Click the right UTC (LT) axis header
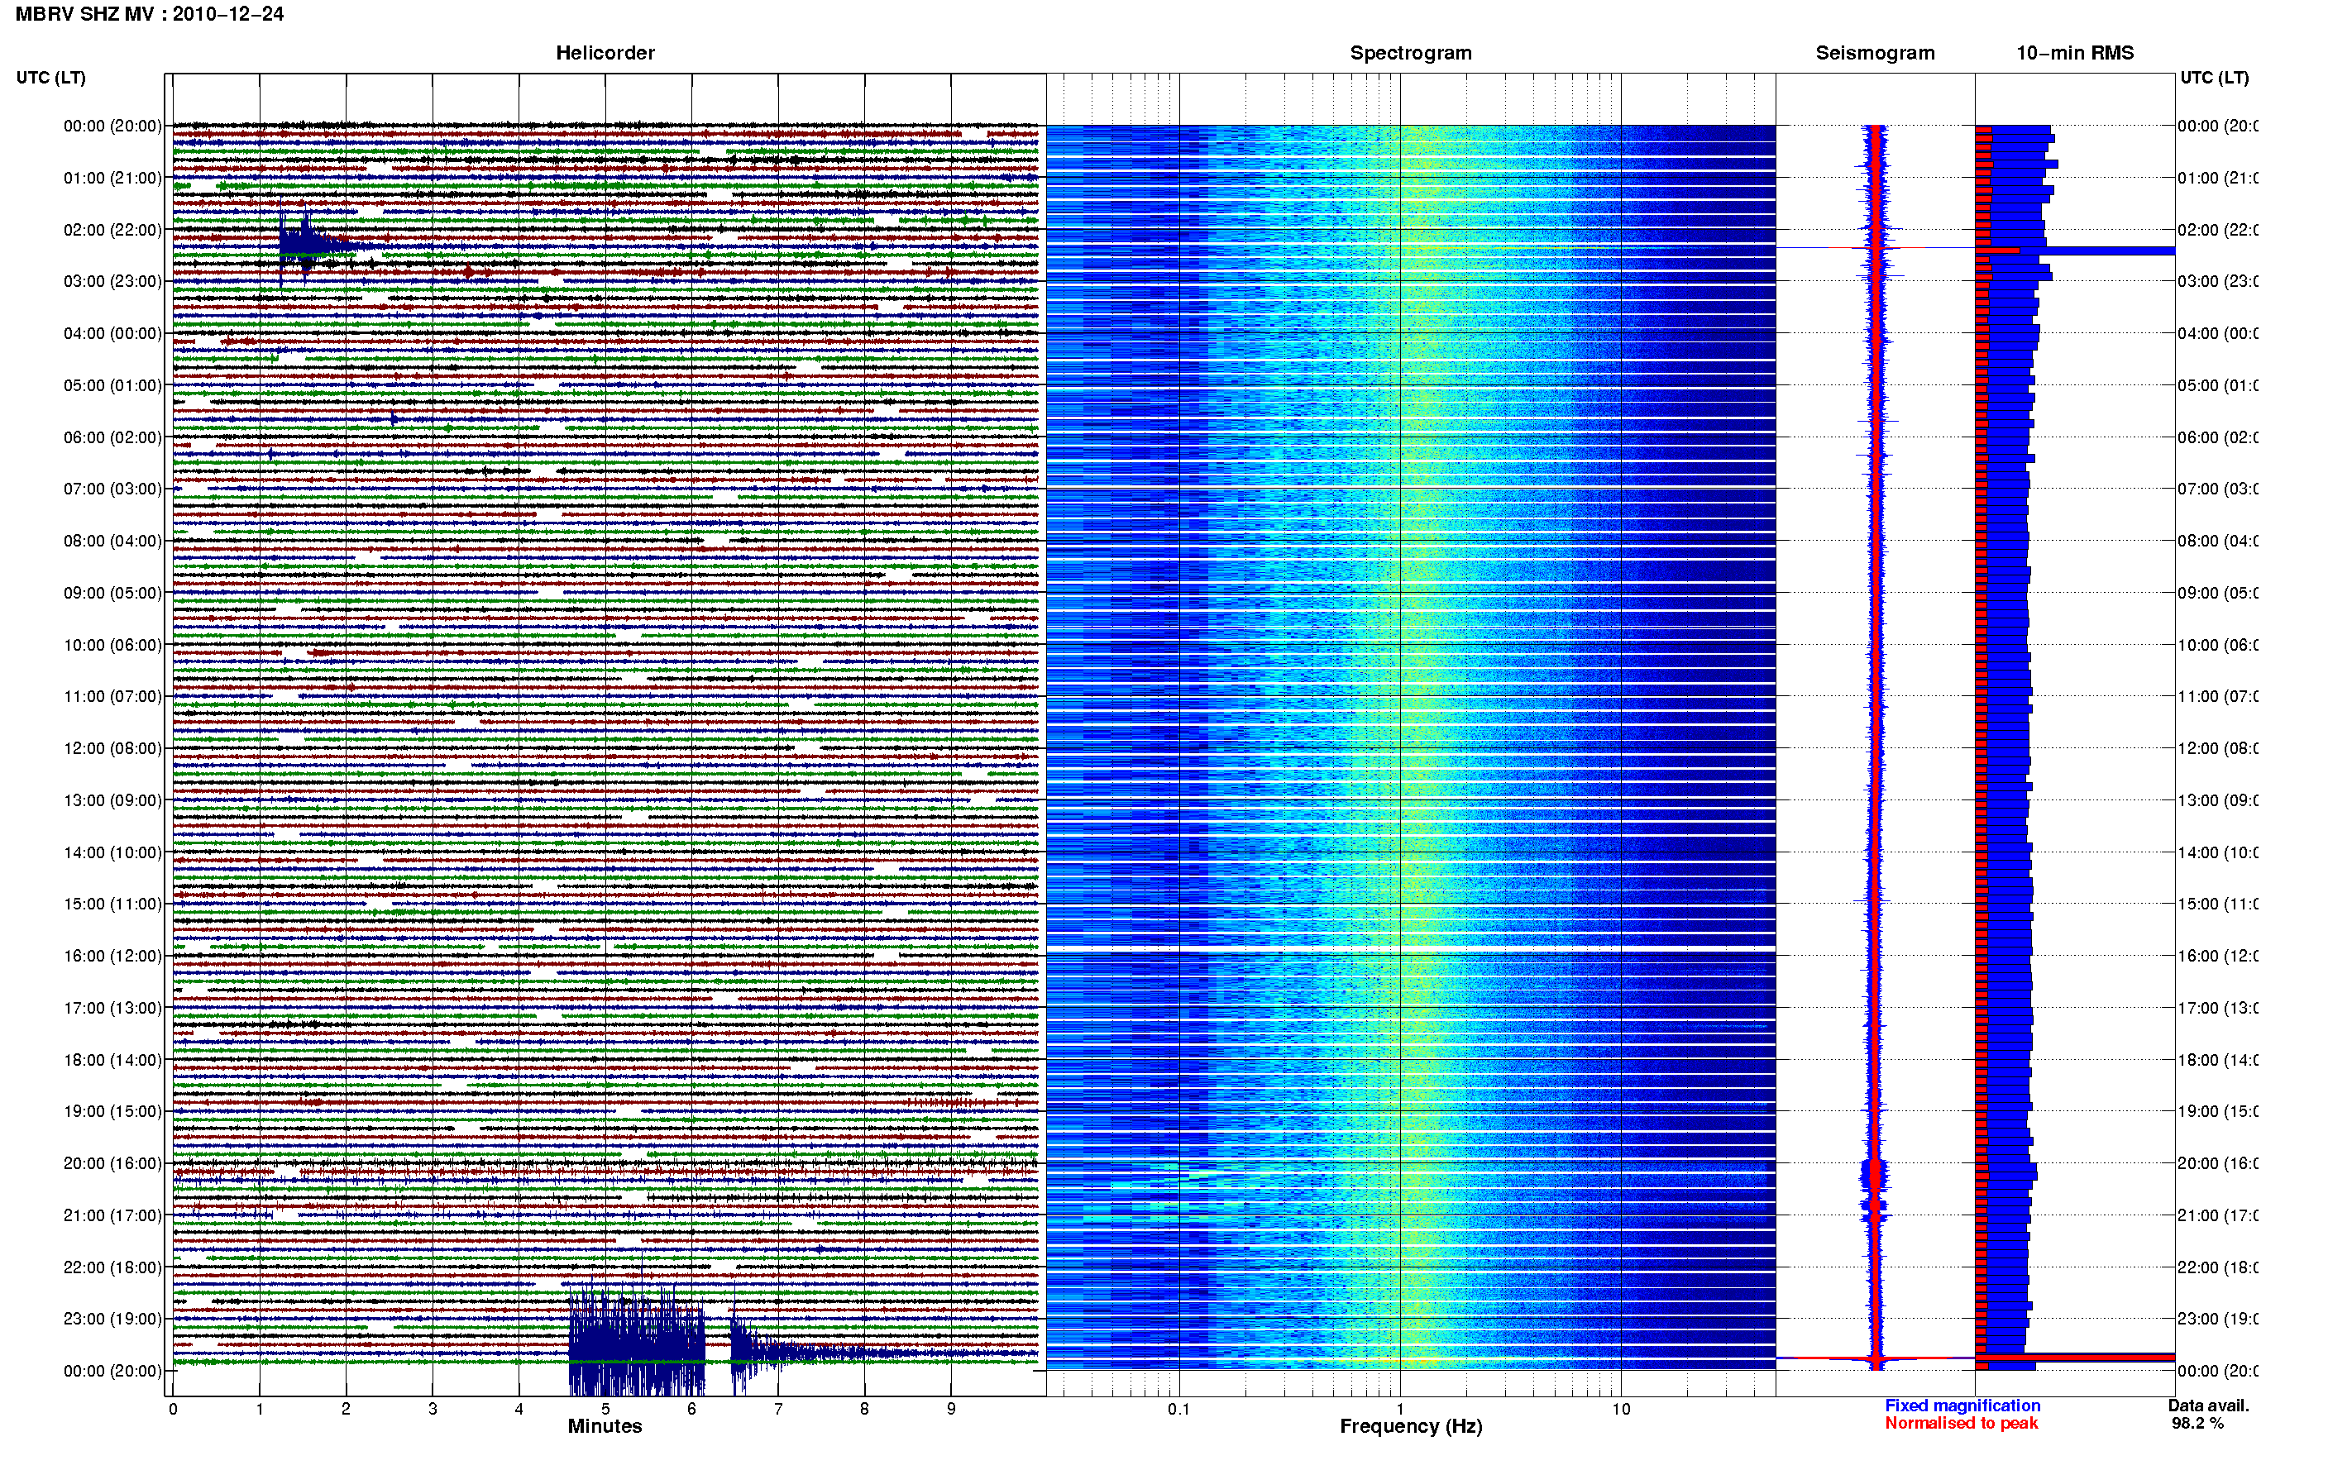Viewport: 2352px width, 1470px height. (x=2214, y=78)
